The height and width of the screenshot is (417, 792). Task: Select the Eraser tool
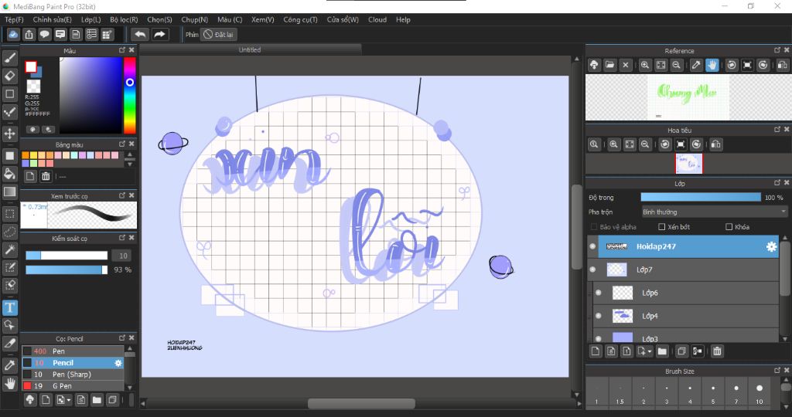(x=9, y=76)
